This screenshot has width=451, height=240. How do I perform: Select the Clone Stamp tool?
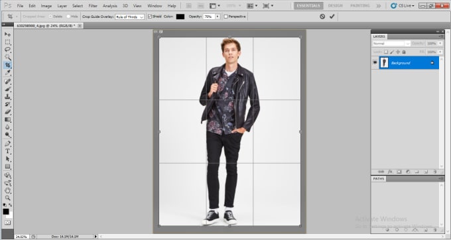[x=7, y=97]
